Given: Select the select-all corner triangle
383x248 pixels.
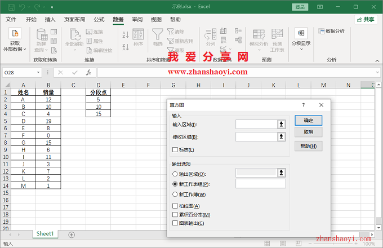Looking at the screenshot, I should click(x=7, y=85).
